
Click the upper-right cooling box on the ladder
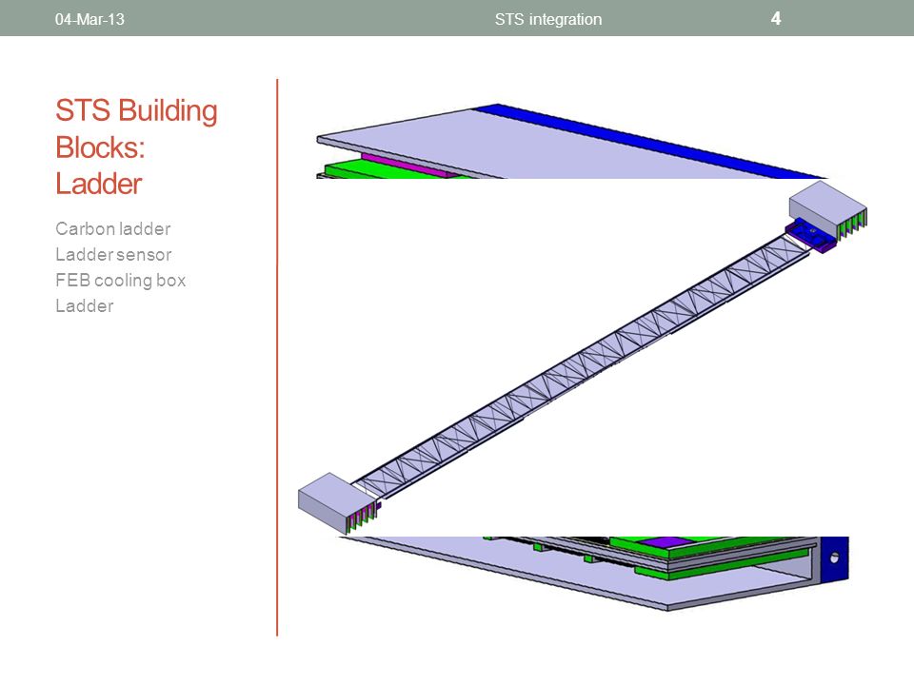[827, 211]
